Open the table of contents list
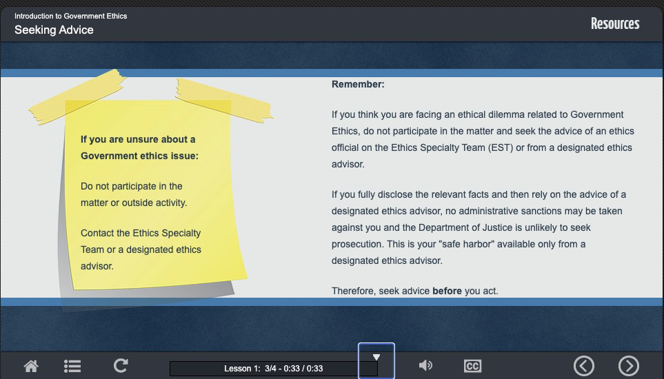This screenshot has width=664, height=379. point(72,366)
